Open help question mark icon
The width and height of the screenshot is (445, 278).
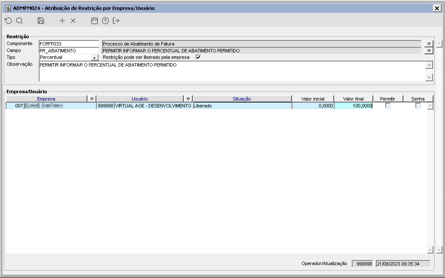[x=105, y=21]
